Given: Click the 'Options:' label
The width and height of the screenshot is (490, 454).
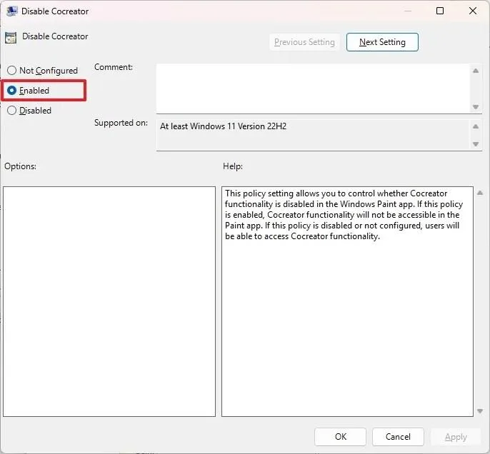Looking at the screenshot, I should point(20,166).
